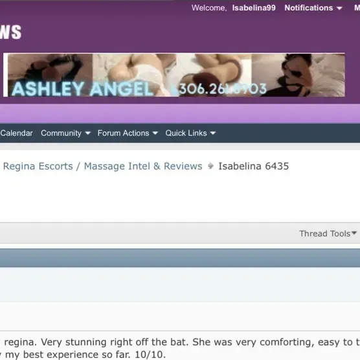Click the breadcrumb arrow icon before Isabelina 6435
The width and height of the screenshot is (360, 360).
click(x=210, y=166)
